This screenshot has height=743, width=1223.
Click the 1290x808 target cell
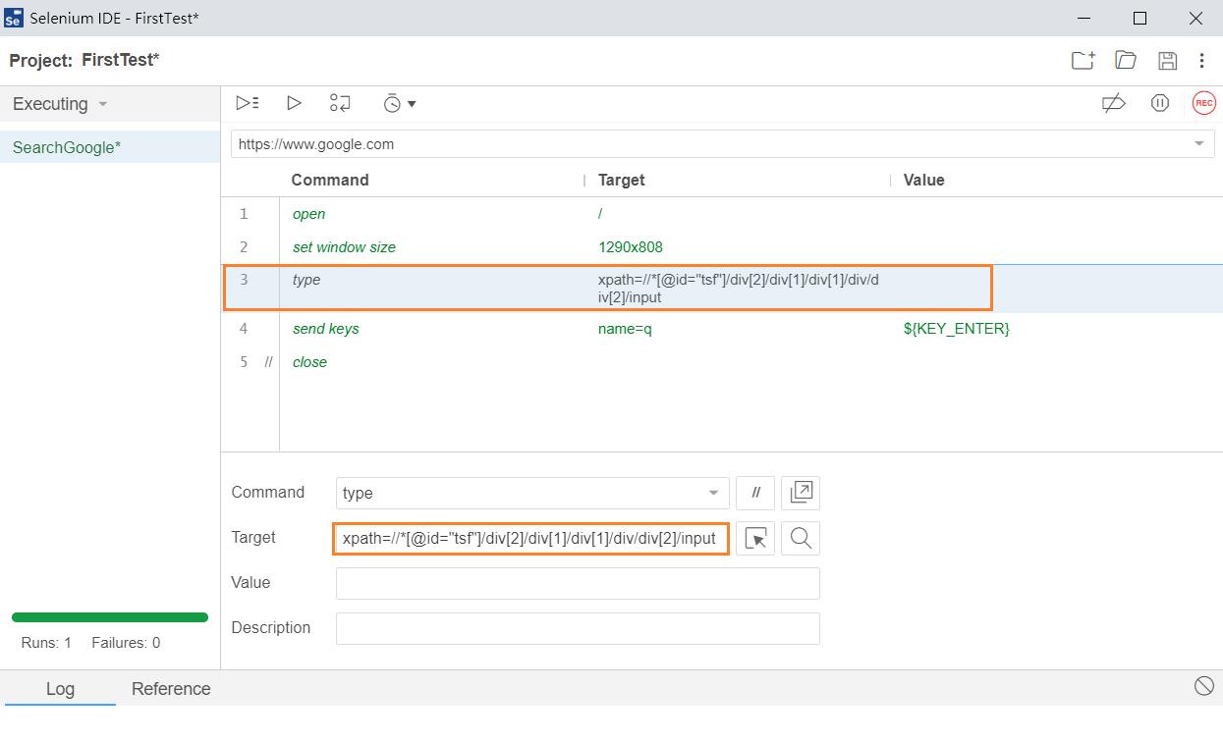pyautogui.click(x=631, y=247)
